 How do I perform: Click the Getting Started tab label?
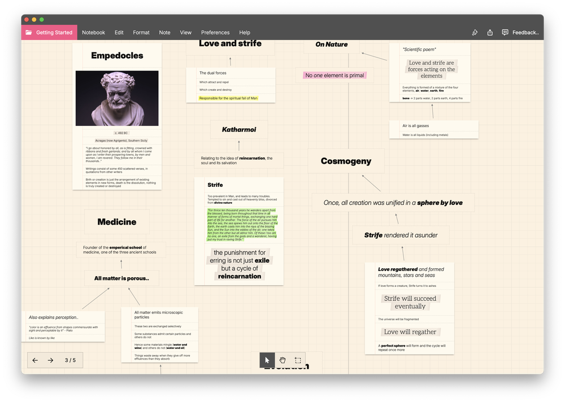point(54,32)
